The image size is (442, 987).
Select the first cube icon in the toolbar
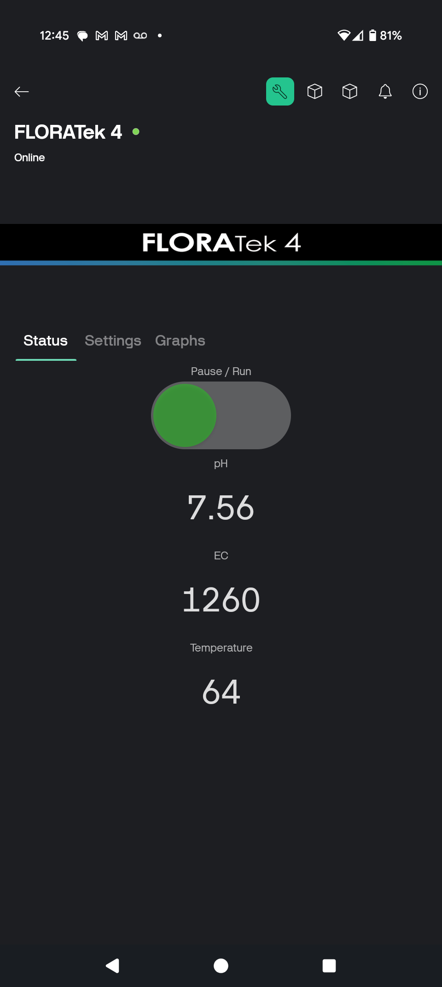pos(314,92)
